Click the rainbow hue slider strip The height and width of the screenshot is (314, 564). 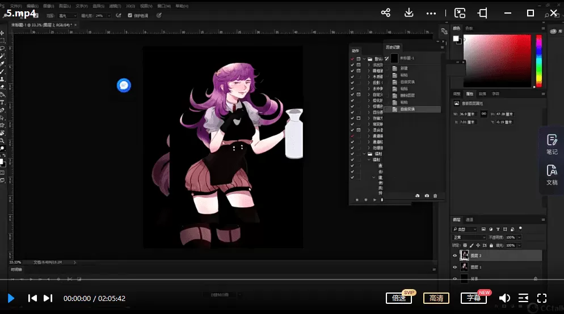(x=538, y=61)
